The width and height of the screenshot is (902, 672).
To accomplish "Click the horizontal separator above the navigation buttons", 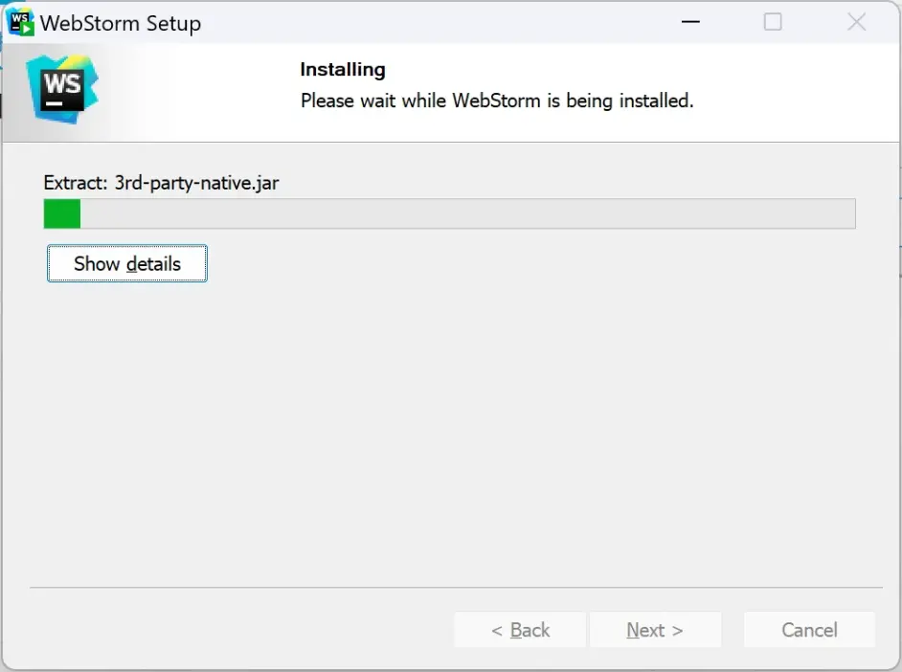I will coord(456,587).
